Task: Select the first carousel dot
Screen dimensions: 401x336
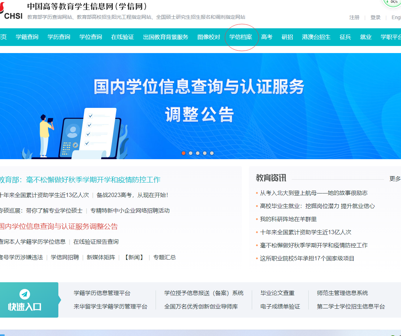Action: (x=184, y=153)
